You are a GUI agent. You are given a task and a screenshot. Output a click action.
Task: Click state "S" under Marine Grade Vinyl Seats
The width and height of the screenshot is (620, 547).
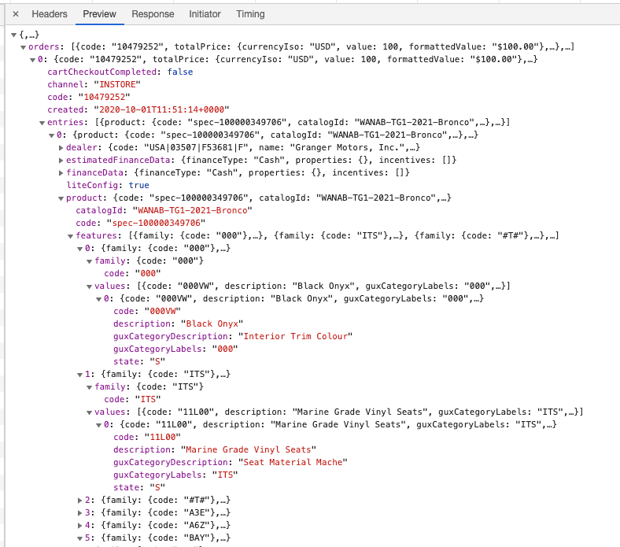[157, 488]
